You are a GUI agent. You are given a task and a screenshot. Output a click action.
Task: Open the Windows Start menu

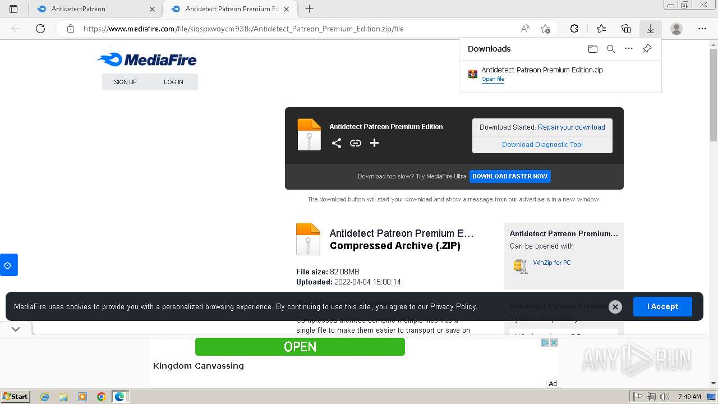coord(16,396)
